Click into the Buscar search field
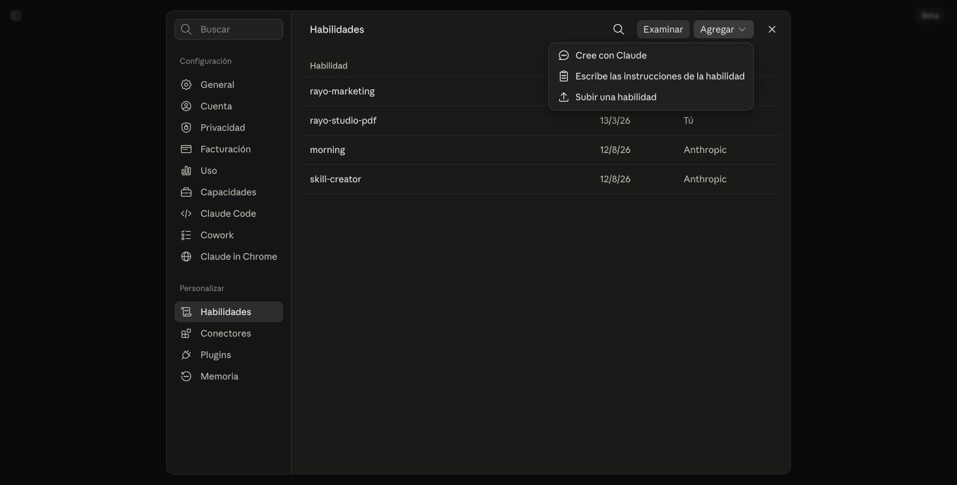Viewport: 957px width, 485px height. pyautogui.click(x=229, y=29)
